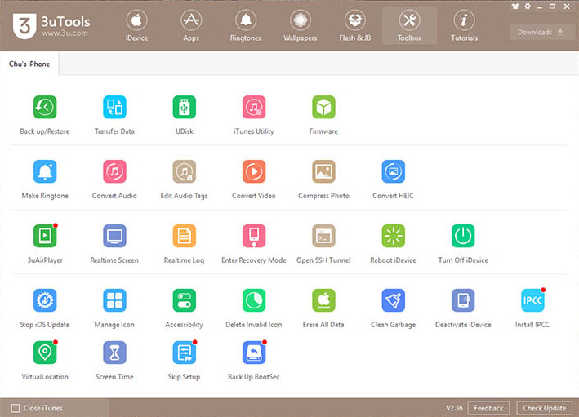Viewport: 579px width, 417px height.
Task: Open the Convert Audio tool
Action: (114, 171)
